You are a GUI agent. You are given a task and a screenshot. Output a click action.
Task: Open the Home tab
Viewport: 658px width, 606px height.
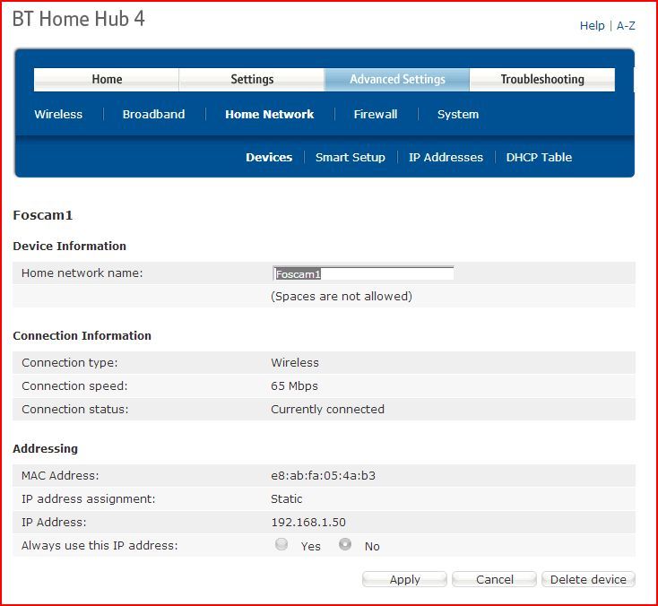coord(107,79)
